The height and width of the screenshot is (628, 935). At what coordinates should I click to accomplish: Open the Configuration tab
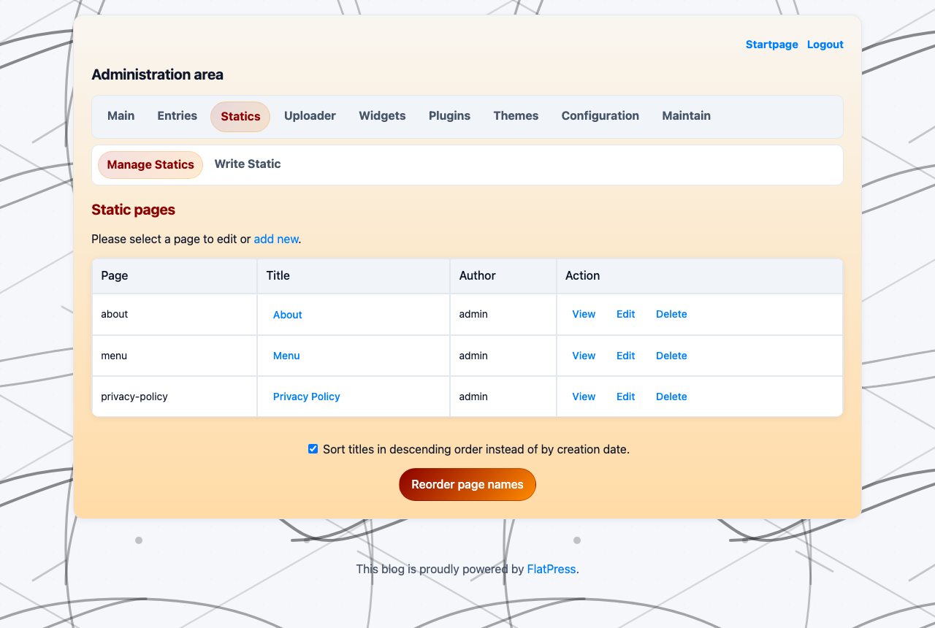coord(600,116)
